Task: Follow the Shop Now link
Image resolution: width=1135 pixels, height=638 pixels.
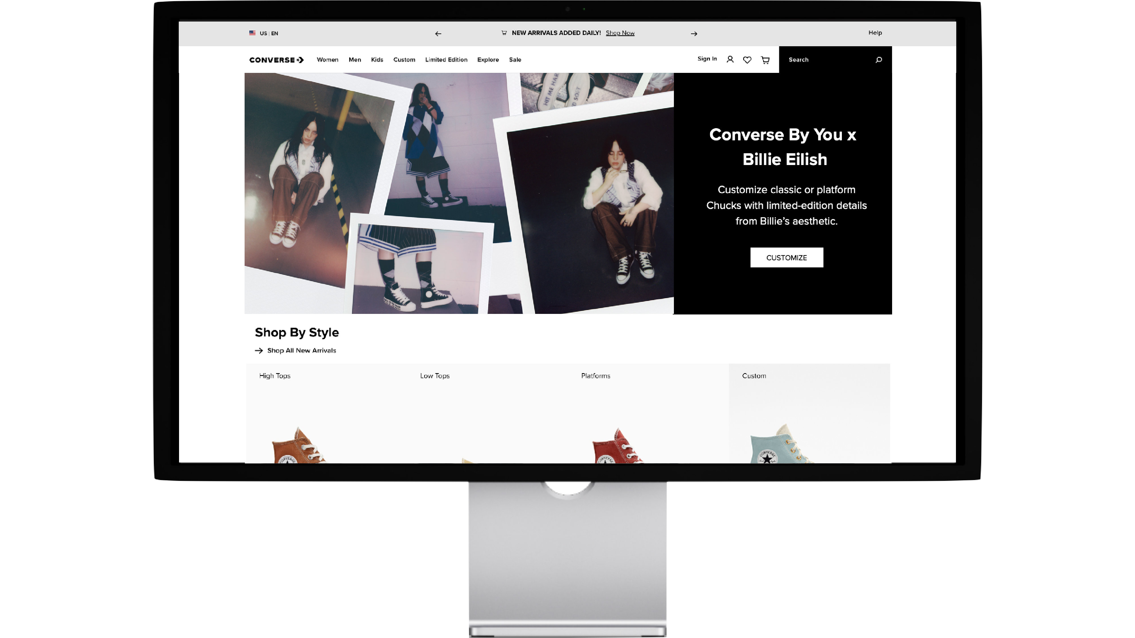Action: point(620,33)
